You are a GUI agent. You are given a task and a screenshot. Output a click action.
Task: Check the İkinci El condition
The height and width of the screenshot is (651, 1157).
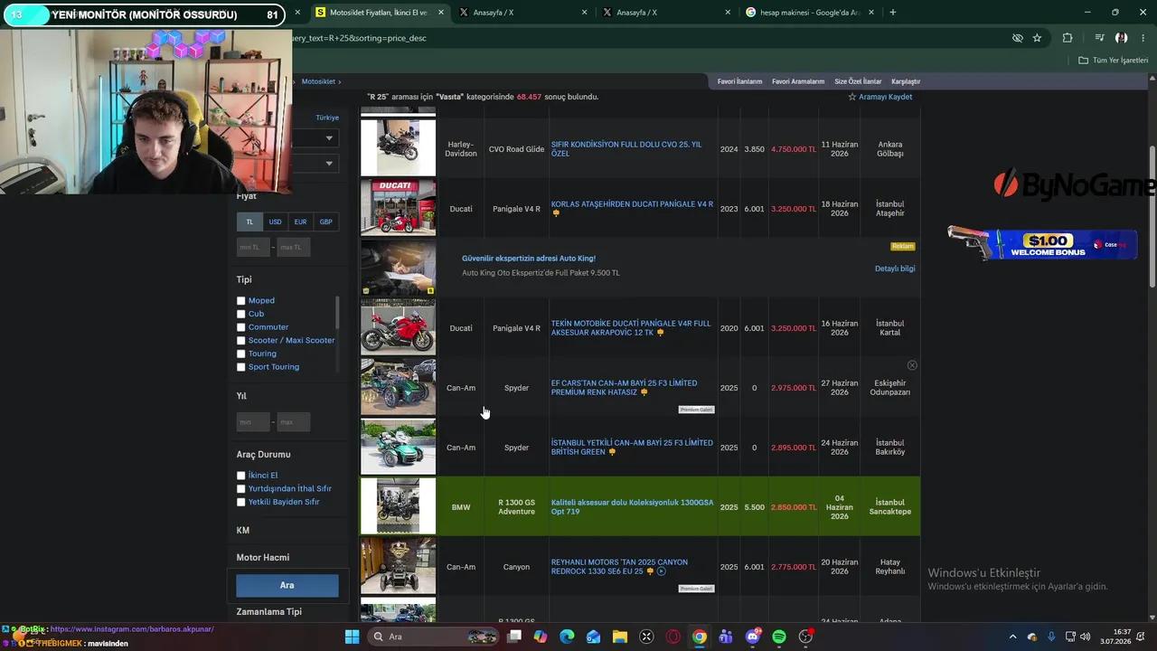pyautogui.click(x=241, y=476)
